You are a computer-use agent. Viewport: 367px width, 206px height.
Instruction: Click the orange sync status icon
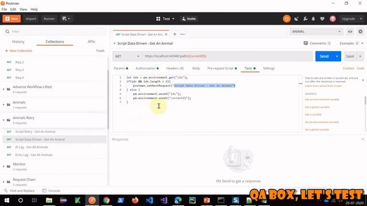(x=287, y=19)
